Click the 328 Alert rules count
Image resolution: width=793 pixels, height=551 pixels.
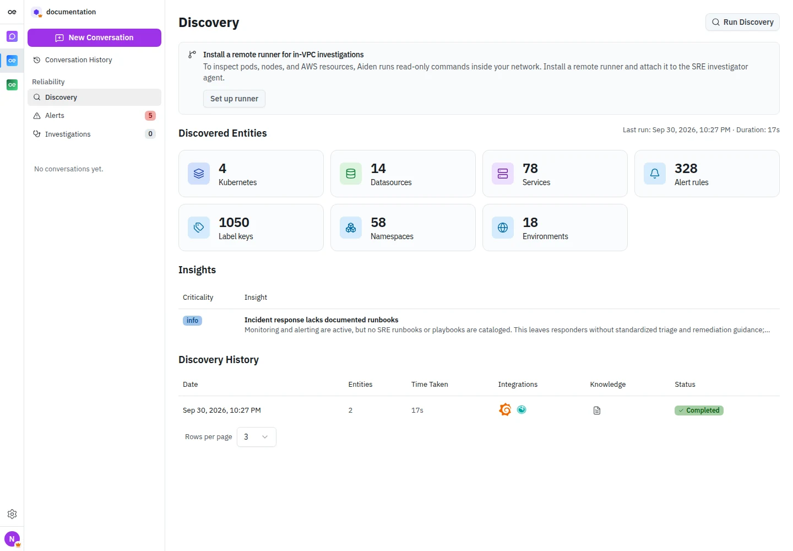686,169
